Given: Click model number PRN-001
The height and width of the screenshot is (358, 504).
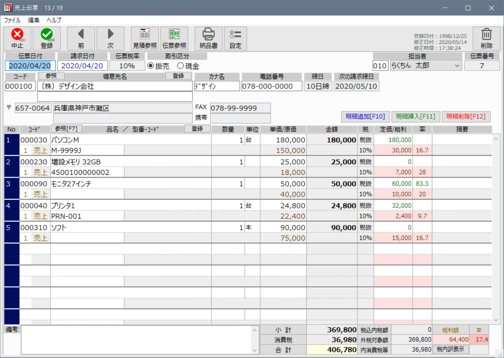Looking at the screenshot, I should (67, 216).
